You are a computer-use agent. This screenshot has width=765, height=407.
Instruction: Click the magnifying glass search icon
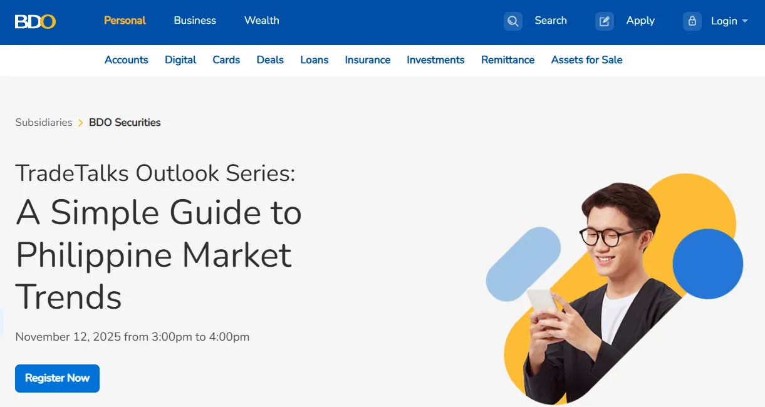click(x=513, y=21)
